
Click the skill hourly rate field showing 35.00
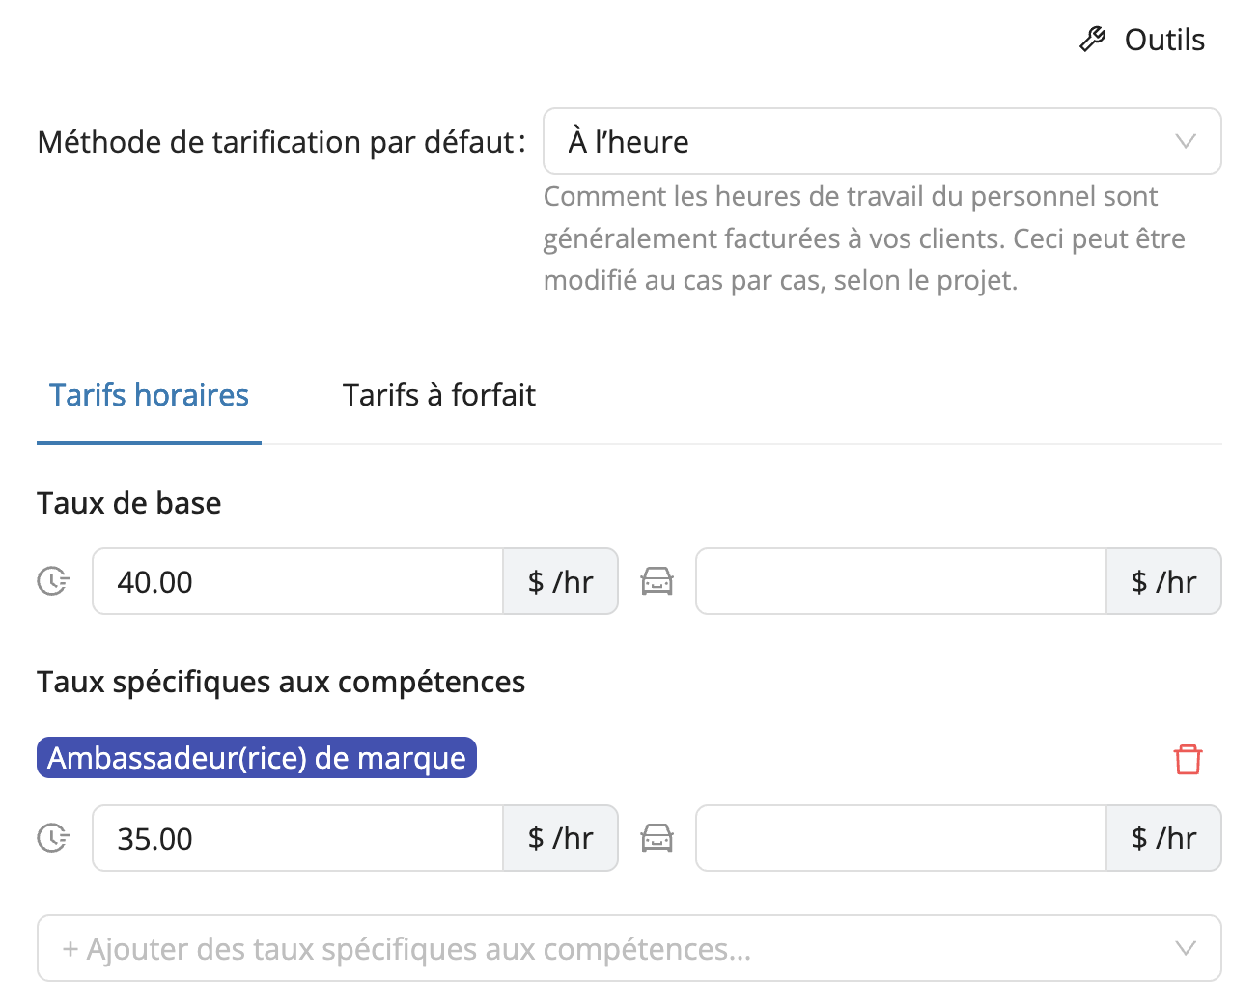click(x=297, y=838)
